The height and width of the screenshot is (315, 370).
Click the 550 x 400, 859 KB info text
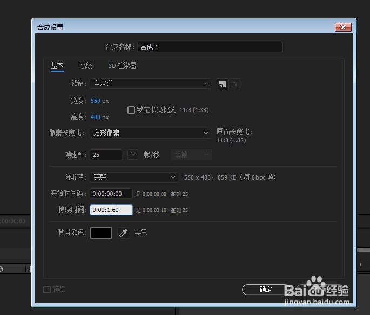click(x=230, y=177)
